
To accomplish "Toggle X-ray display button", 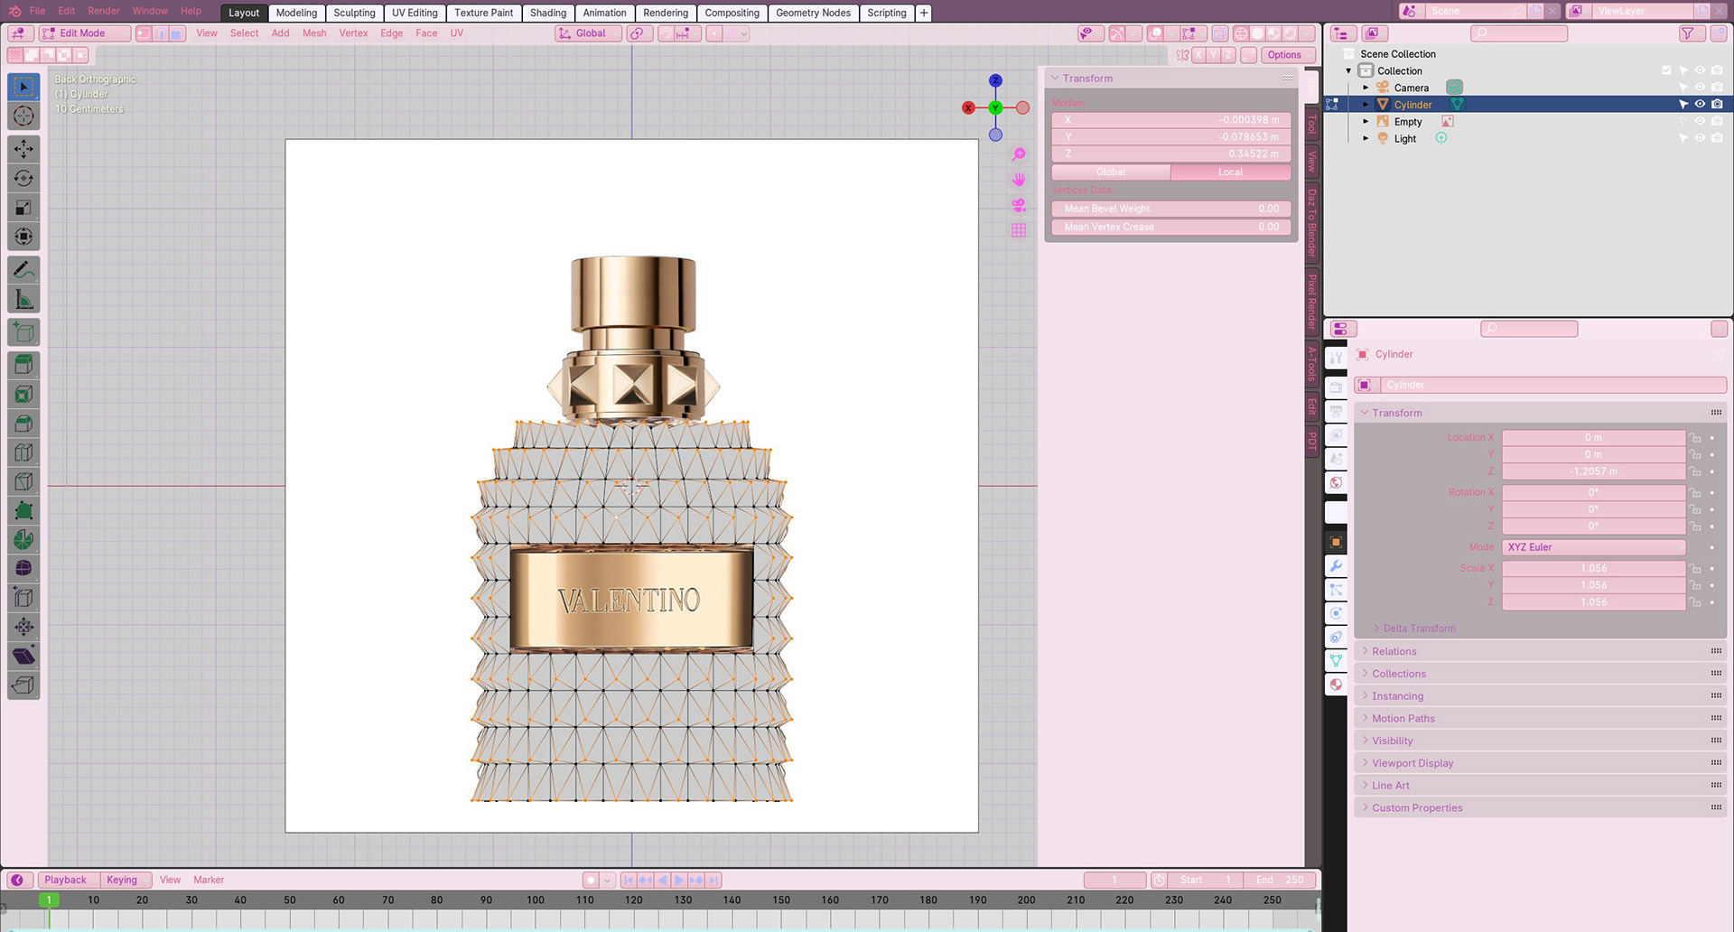I will pyautogui.click(x=1219, y=33).
